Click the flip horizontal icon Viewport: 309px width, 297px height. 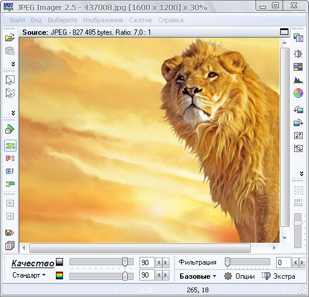[x=298, y=136]
